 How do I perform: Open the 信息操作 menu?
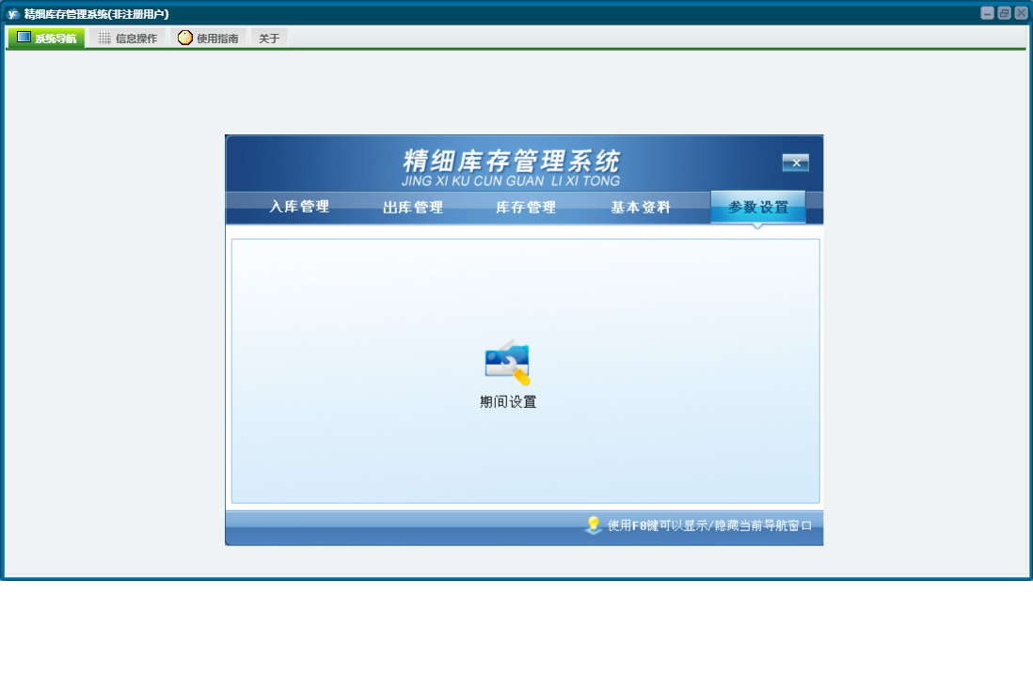coord(128,39)
